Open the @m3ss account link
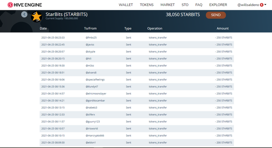Viewport: 272px width, 148px height. 90,66
